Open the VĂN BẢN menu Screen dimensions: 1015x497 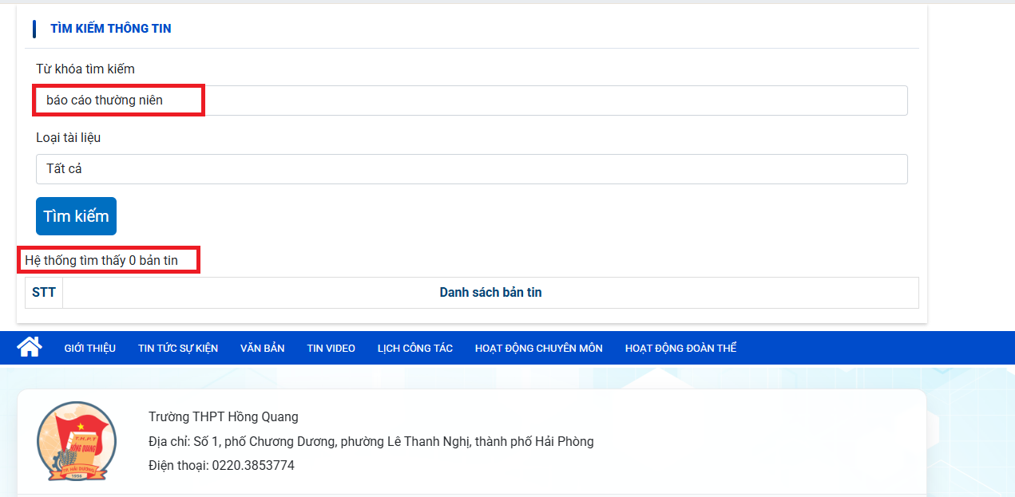263,349
